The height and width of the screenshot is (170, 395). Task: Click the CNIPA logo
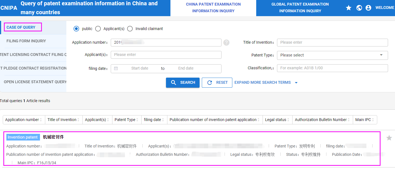point(9,8)
